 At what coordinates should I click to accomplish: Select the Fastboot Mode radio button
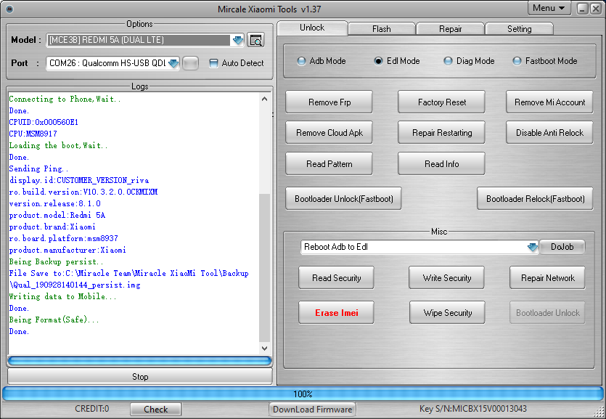click(517, 61)
